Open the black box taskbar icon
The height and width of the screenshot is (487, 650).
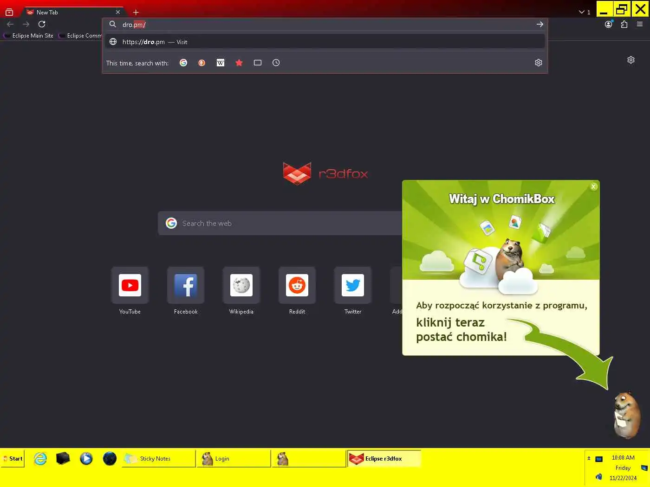[63, 459]
